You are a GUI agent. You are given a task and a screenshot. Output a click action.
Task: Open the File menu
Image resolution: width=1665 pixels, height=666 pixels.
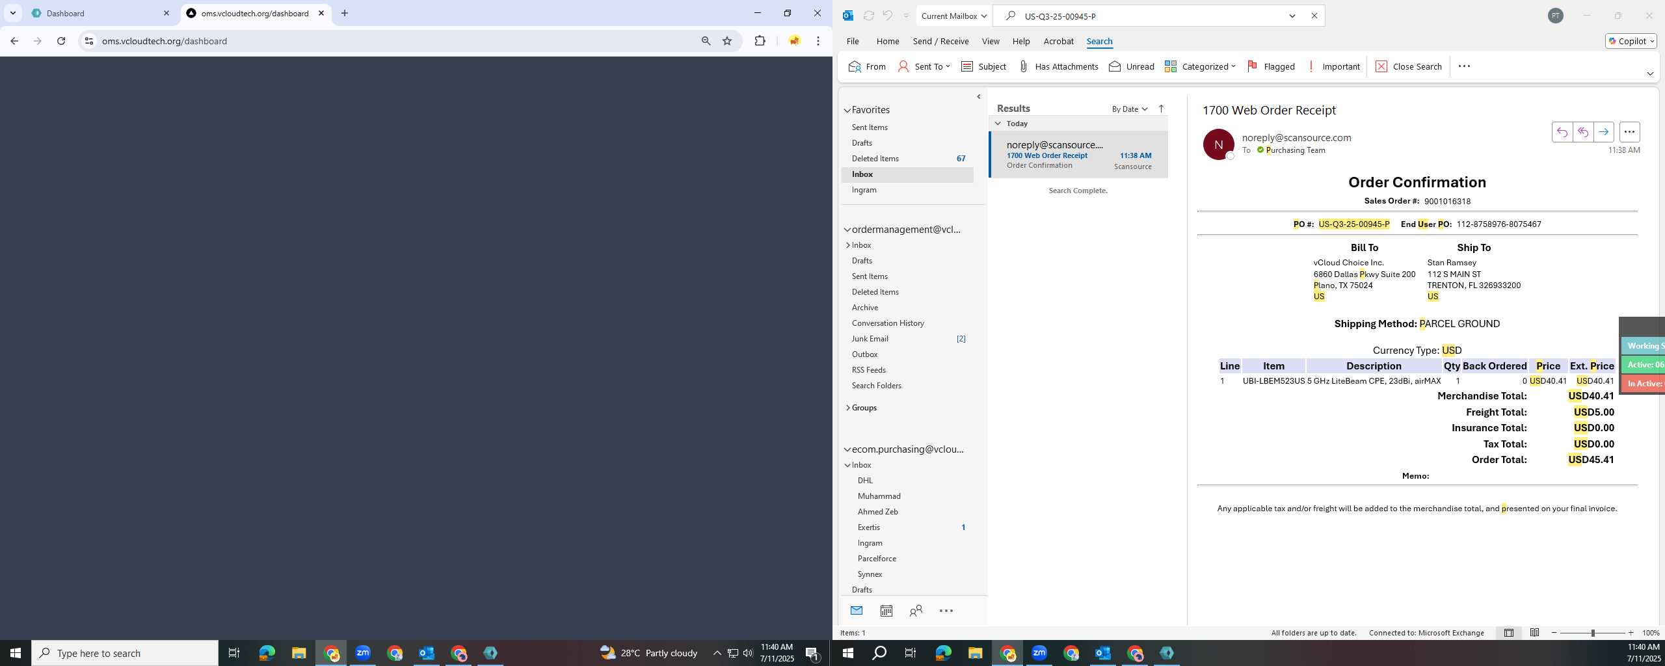click(853, 41)
